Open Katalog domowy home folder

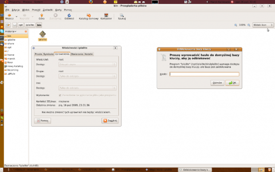89,16
